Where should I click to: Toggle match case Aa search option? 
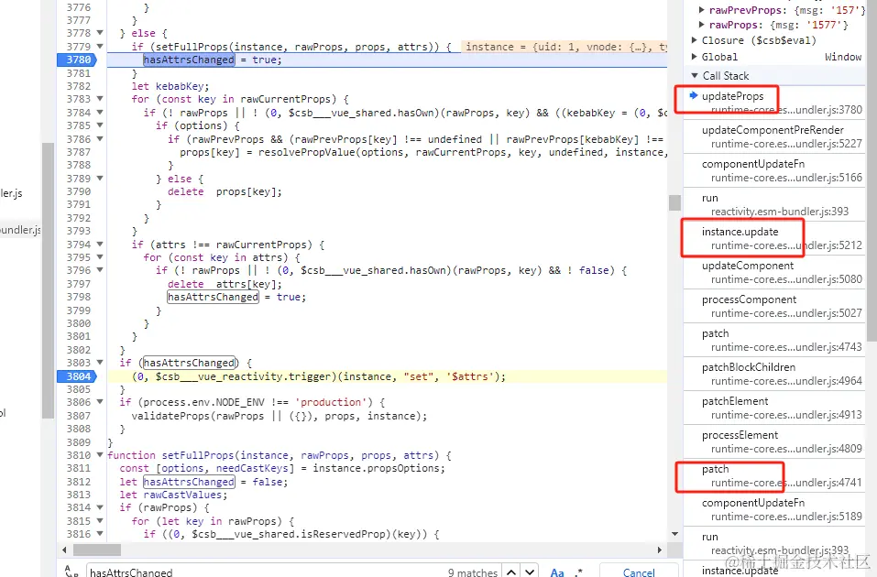point(557,572)
